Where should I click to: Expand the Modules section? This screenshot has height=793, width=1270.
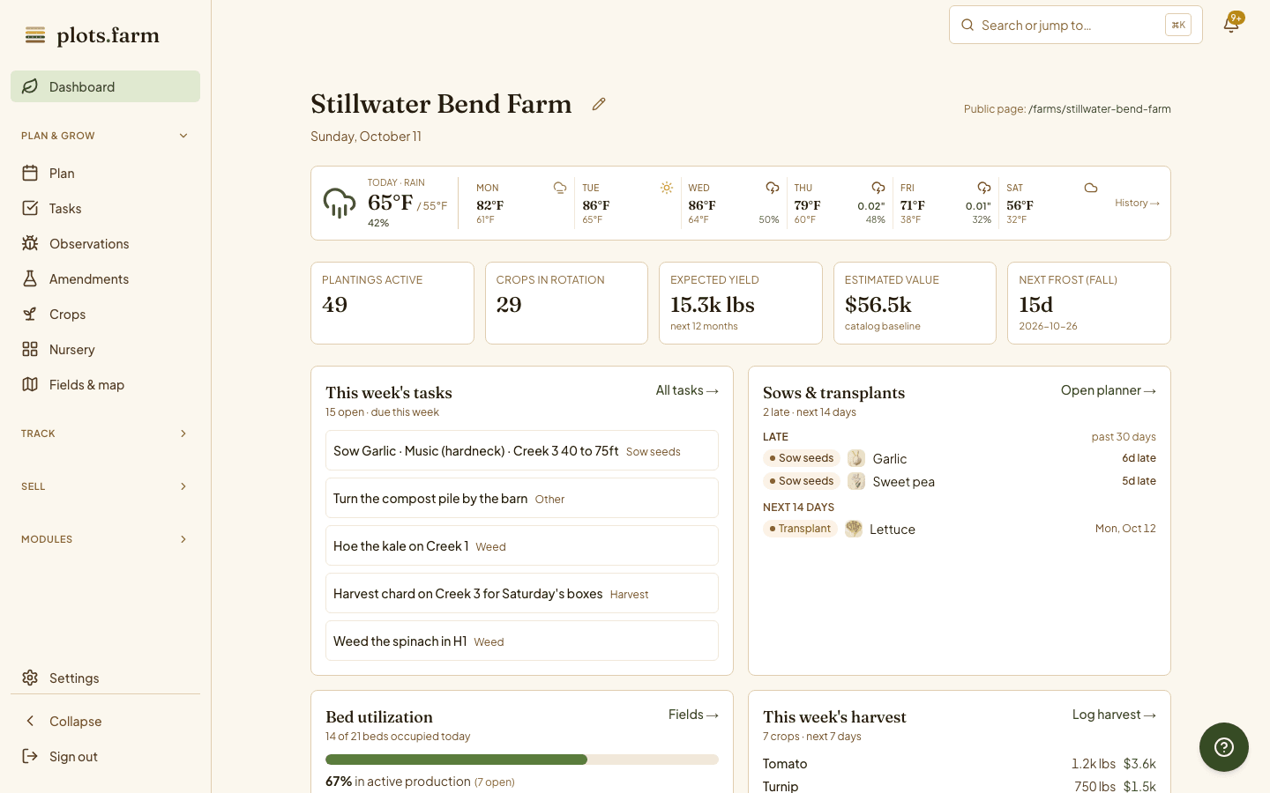point(105,539)
